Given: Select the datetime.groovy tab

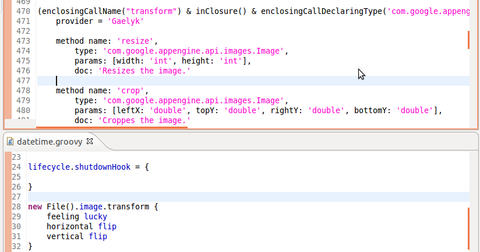Looking at the screenshot, I should (50, 142).
